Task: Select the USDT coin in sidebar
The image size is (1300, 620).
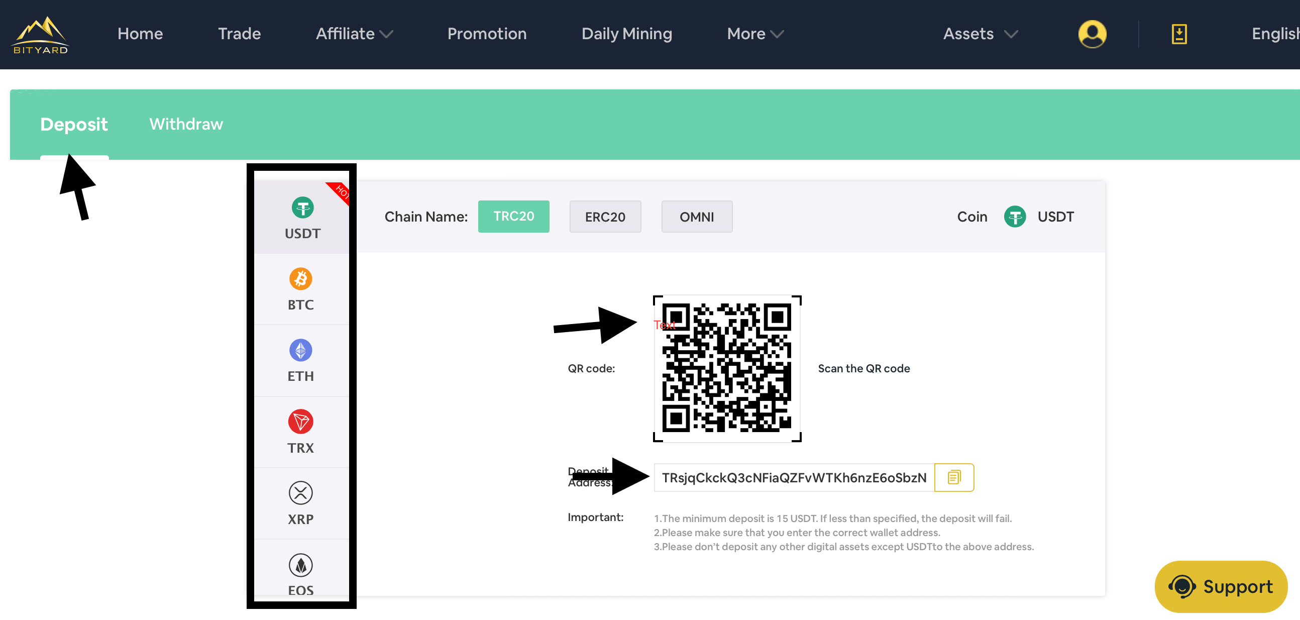Action: click(x=302, y=218)
